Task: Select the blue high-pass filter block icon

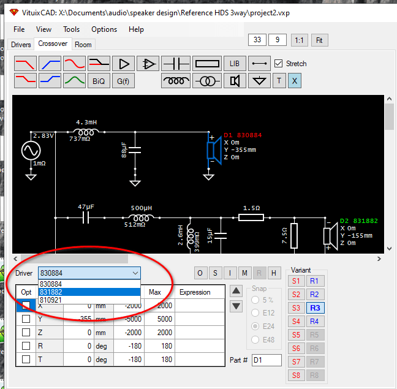Action: tap(50, 64)
